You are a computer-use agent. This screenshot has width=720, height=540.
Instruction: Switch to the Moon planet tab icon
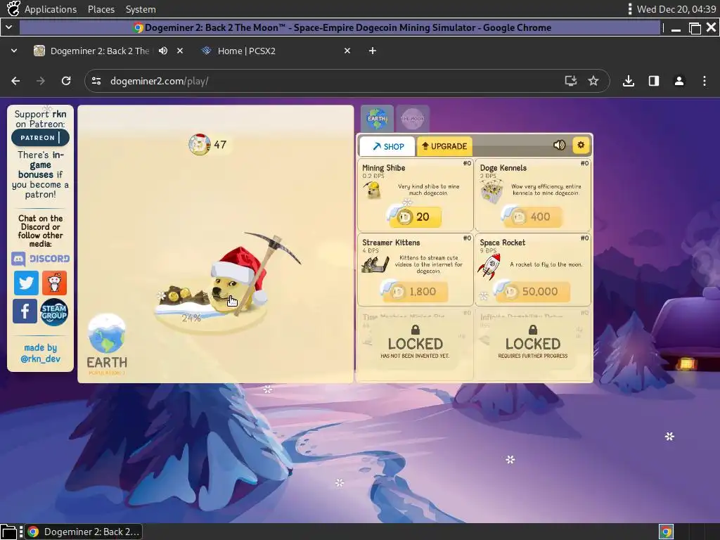point(413,118)
